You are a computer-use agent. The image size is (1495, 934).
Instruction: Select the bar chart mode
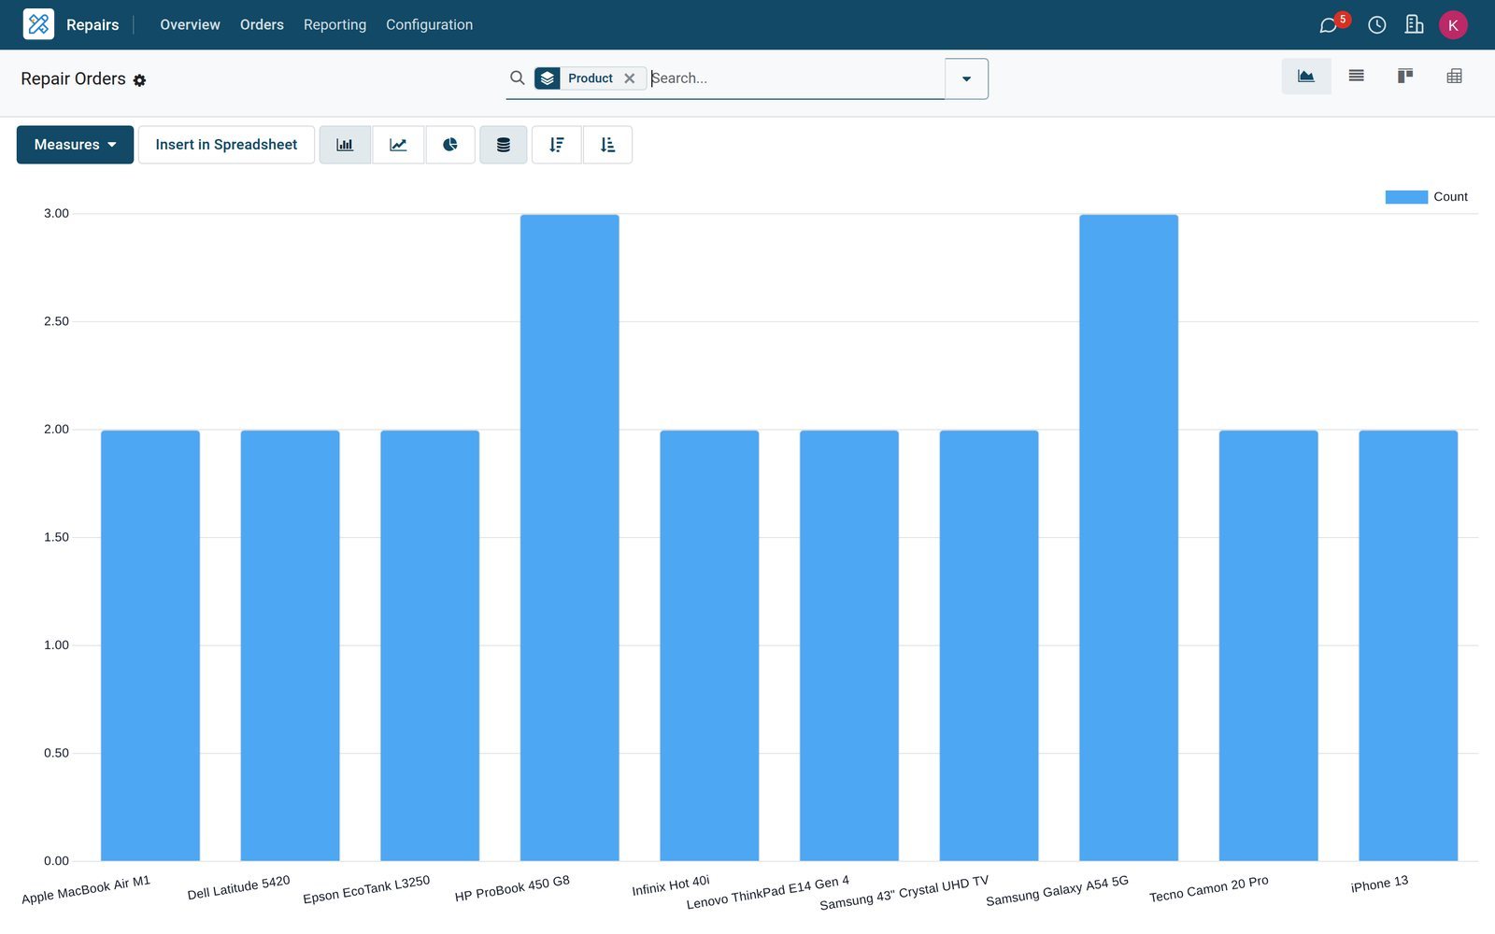(345, 145)
